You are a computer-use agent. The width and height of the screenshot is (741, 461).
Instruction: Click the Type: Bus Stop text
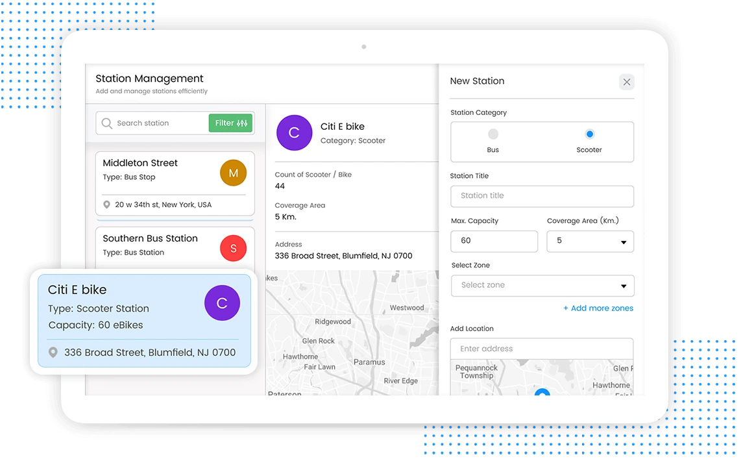129,177
